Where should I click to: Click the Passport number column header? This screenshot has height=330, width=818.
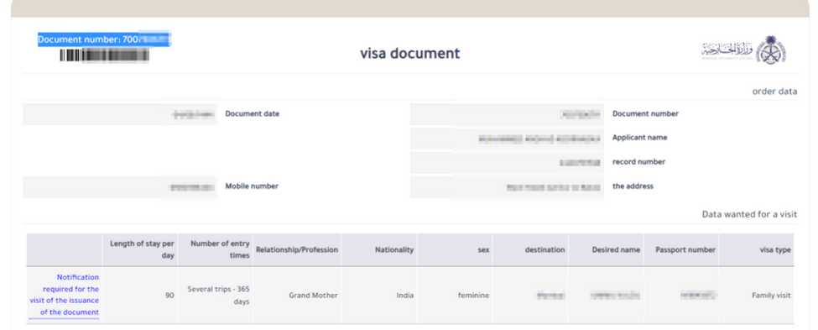tap(681, 249)
